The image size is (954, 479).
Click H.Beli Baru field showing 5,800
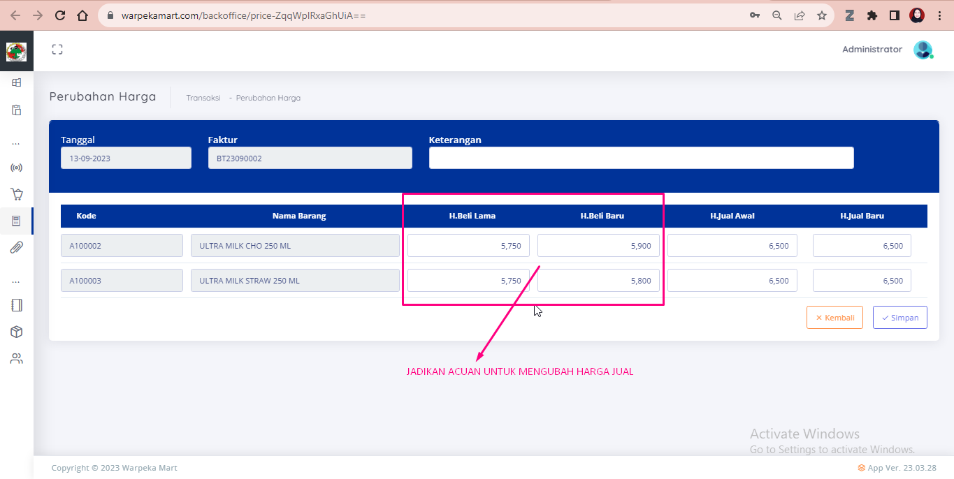(x=598, y=281)
